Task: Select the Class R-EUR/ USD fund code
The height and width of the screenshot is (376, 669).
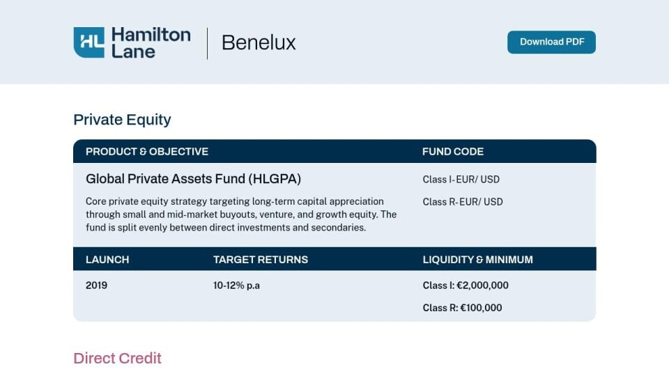Action: [x=463, y=202]
